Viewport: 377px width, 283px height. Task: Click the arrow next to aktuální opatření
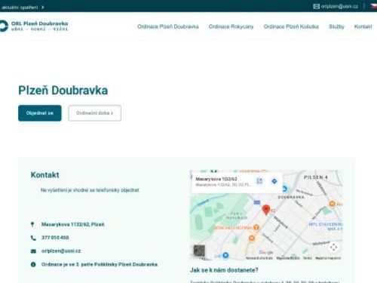pos(43,8)
